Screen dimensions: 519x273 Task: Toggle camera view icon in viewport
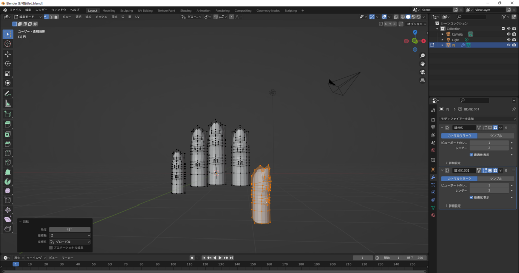pyautogui.click(x=422, y=72)
